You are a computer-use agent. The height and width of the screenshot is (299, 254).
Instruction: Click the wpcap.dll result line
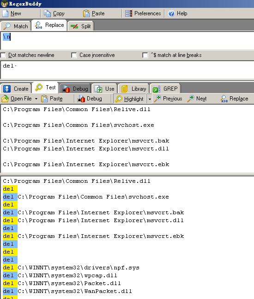pos(60,275)
